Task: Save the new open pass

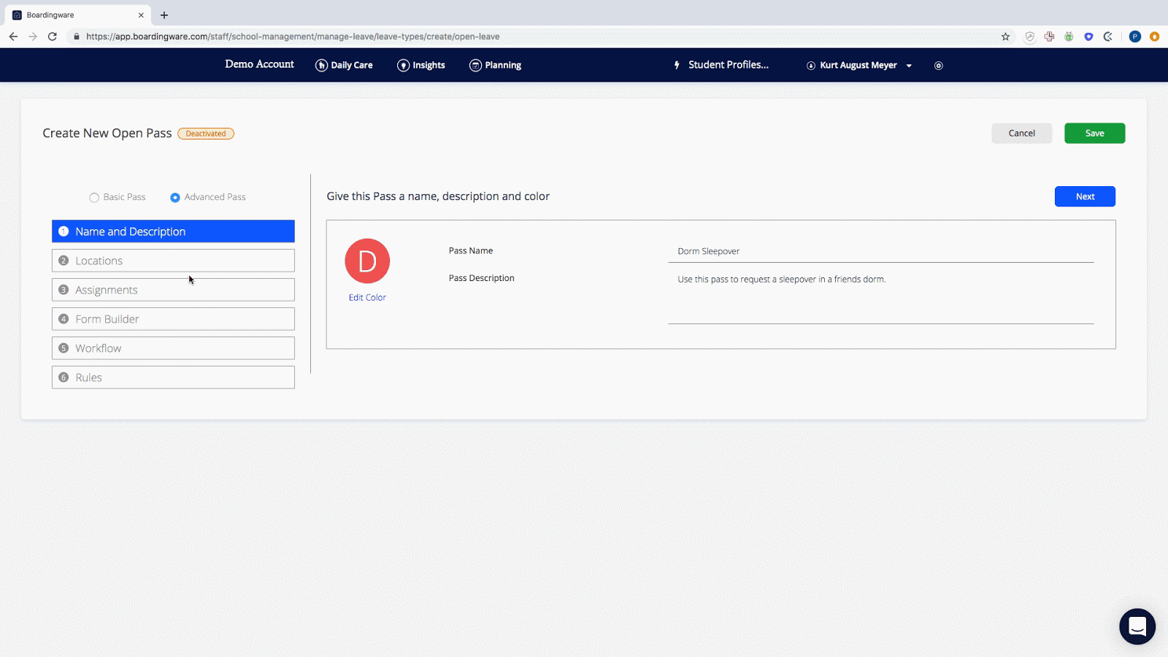Action: (1094, 134)
